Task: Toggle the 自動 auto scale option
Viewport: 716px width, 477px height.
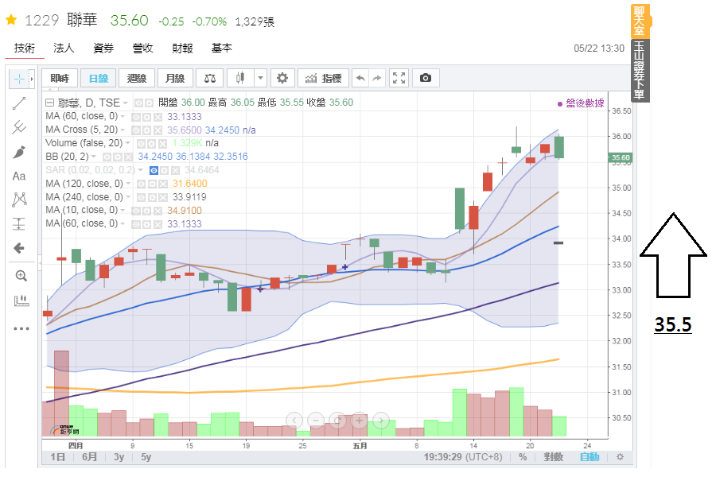Action: (x=590, y=457)
